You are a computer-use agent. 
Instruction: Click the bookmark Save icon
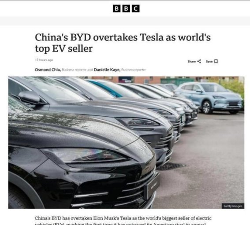216,61
